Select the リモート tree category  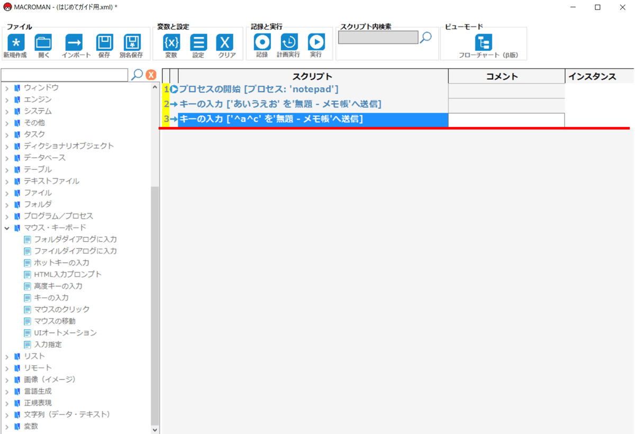point(38,368)
